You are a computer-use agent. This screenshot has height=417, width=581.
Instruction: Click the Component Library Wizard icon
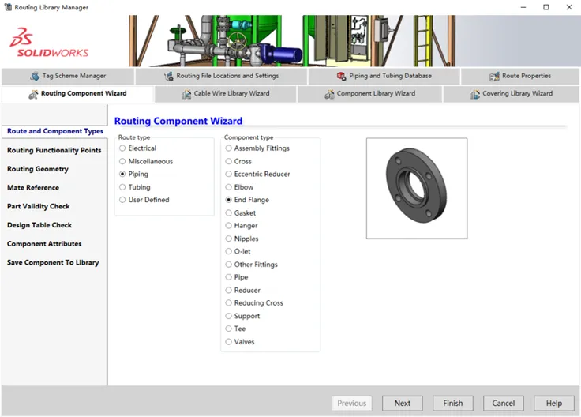click(x=329, y=94)
